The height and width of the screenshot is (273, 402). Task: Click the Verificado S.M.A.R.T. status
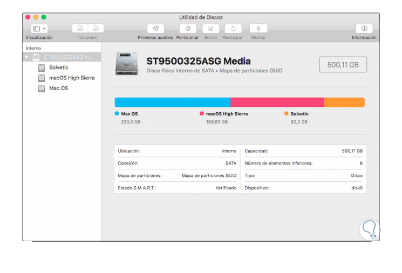tap(226, 188)
